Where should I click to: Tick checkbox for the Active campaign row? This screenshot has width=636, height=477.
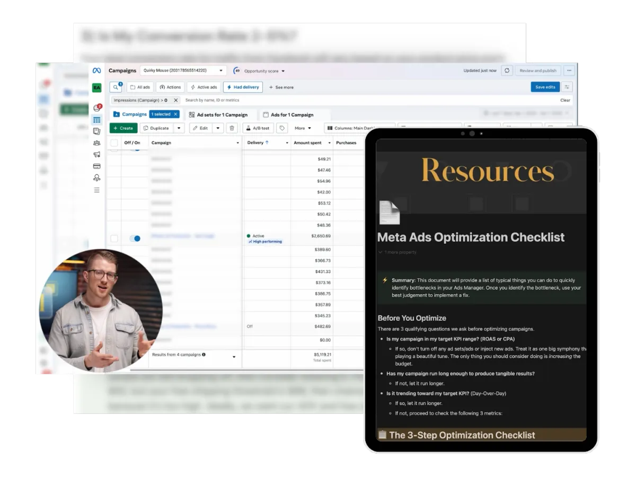114,238
